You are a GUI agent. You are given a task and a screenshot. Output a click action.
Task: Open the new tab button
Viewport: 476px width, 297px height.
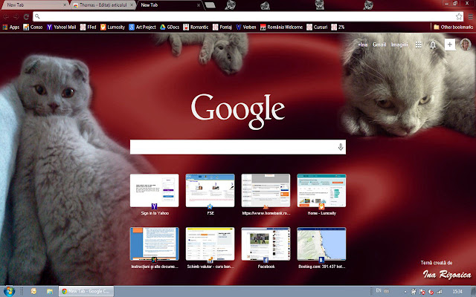tap(210, 5)
